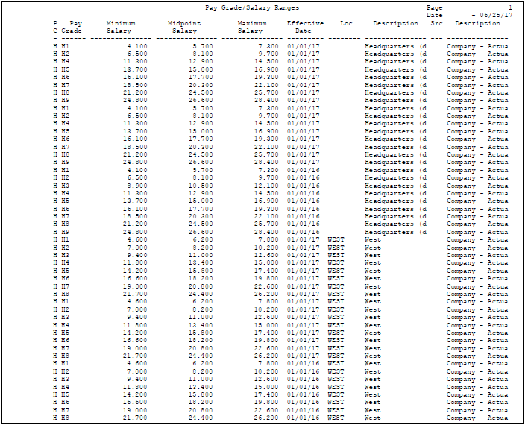Click the report date 06/25/17
The width and height of the screenshot is (525, 425).
coord(496,16)
